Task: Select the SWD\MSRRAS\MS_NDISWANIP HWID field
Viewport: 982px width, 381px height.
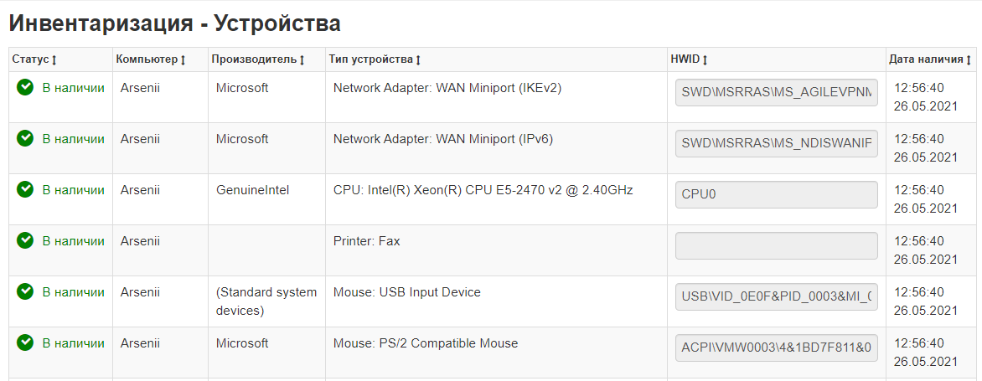Action: coord(776,143)
